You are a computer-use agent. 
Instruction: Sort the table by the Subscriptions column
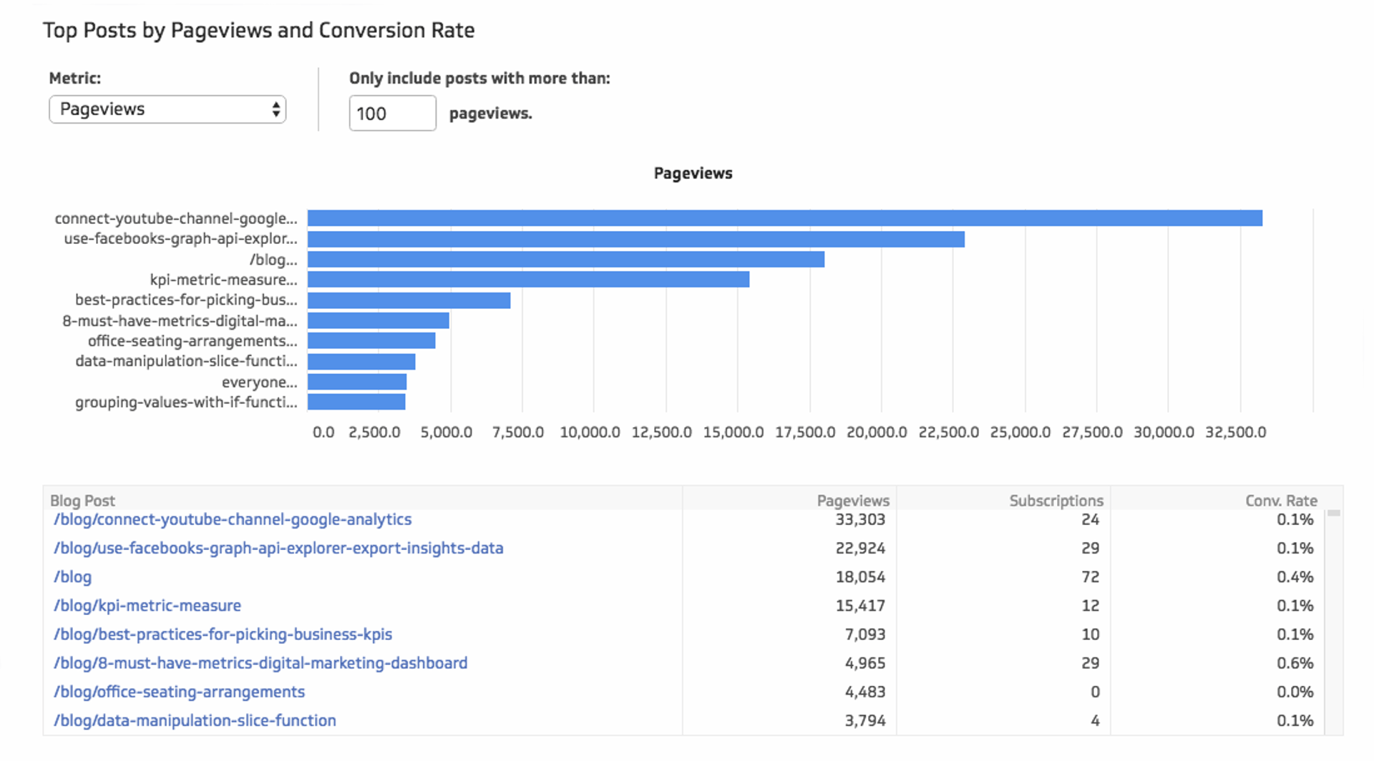point(1056,500)
